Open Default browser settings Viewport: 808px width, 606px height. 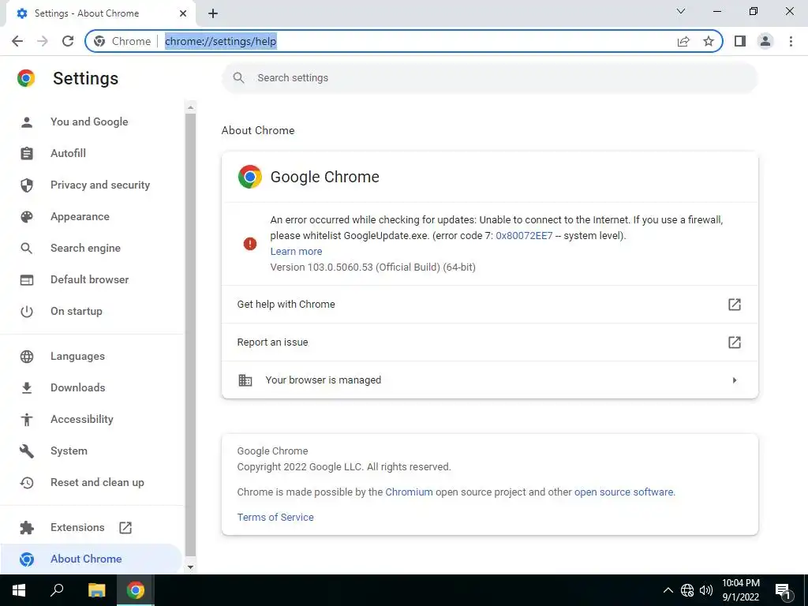(x=90, y=279)
